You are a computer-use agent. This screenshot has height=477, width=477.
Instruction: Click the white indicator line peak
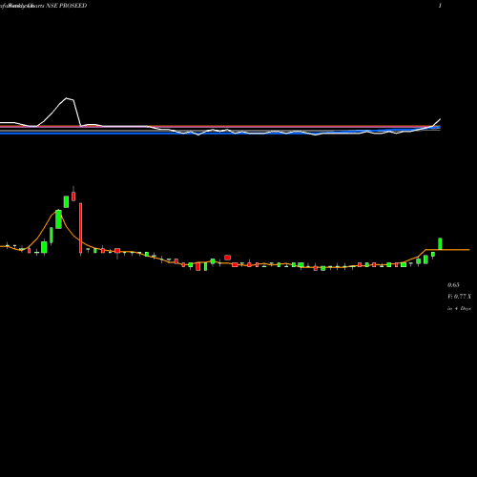point(67,98)
